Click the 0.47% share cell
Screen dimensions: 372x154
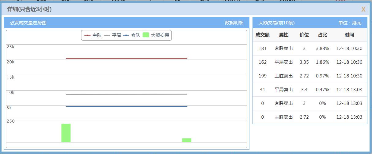[x=322, y=90]
